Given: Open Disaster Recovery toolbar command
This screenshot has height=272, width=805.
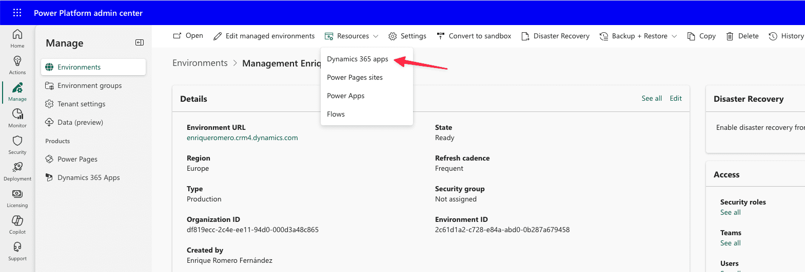Looking at the screenshot, I should pos(555,36).
